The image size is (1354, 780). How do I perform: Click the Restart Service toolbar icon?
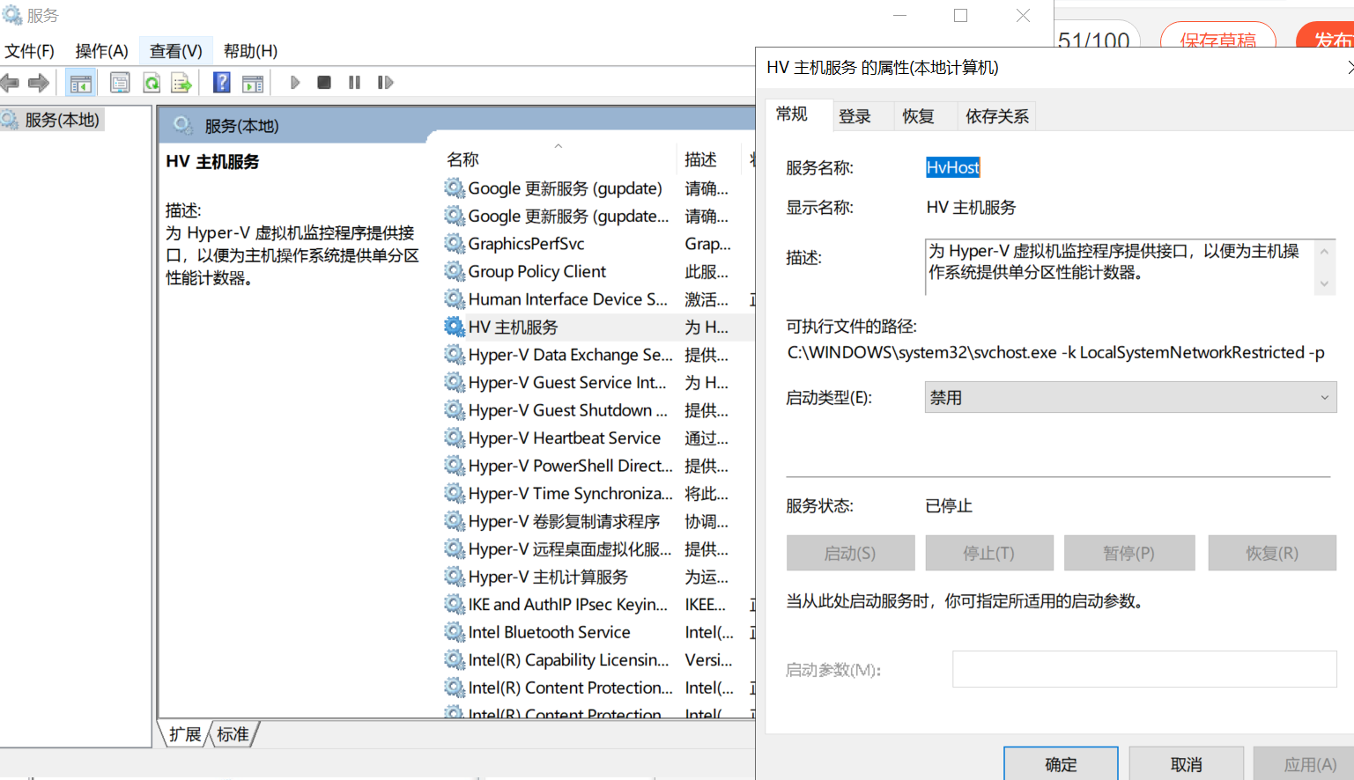tap(385, 83)
